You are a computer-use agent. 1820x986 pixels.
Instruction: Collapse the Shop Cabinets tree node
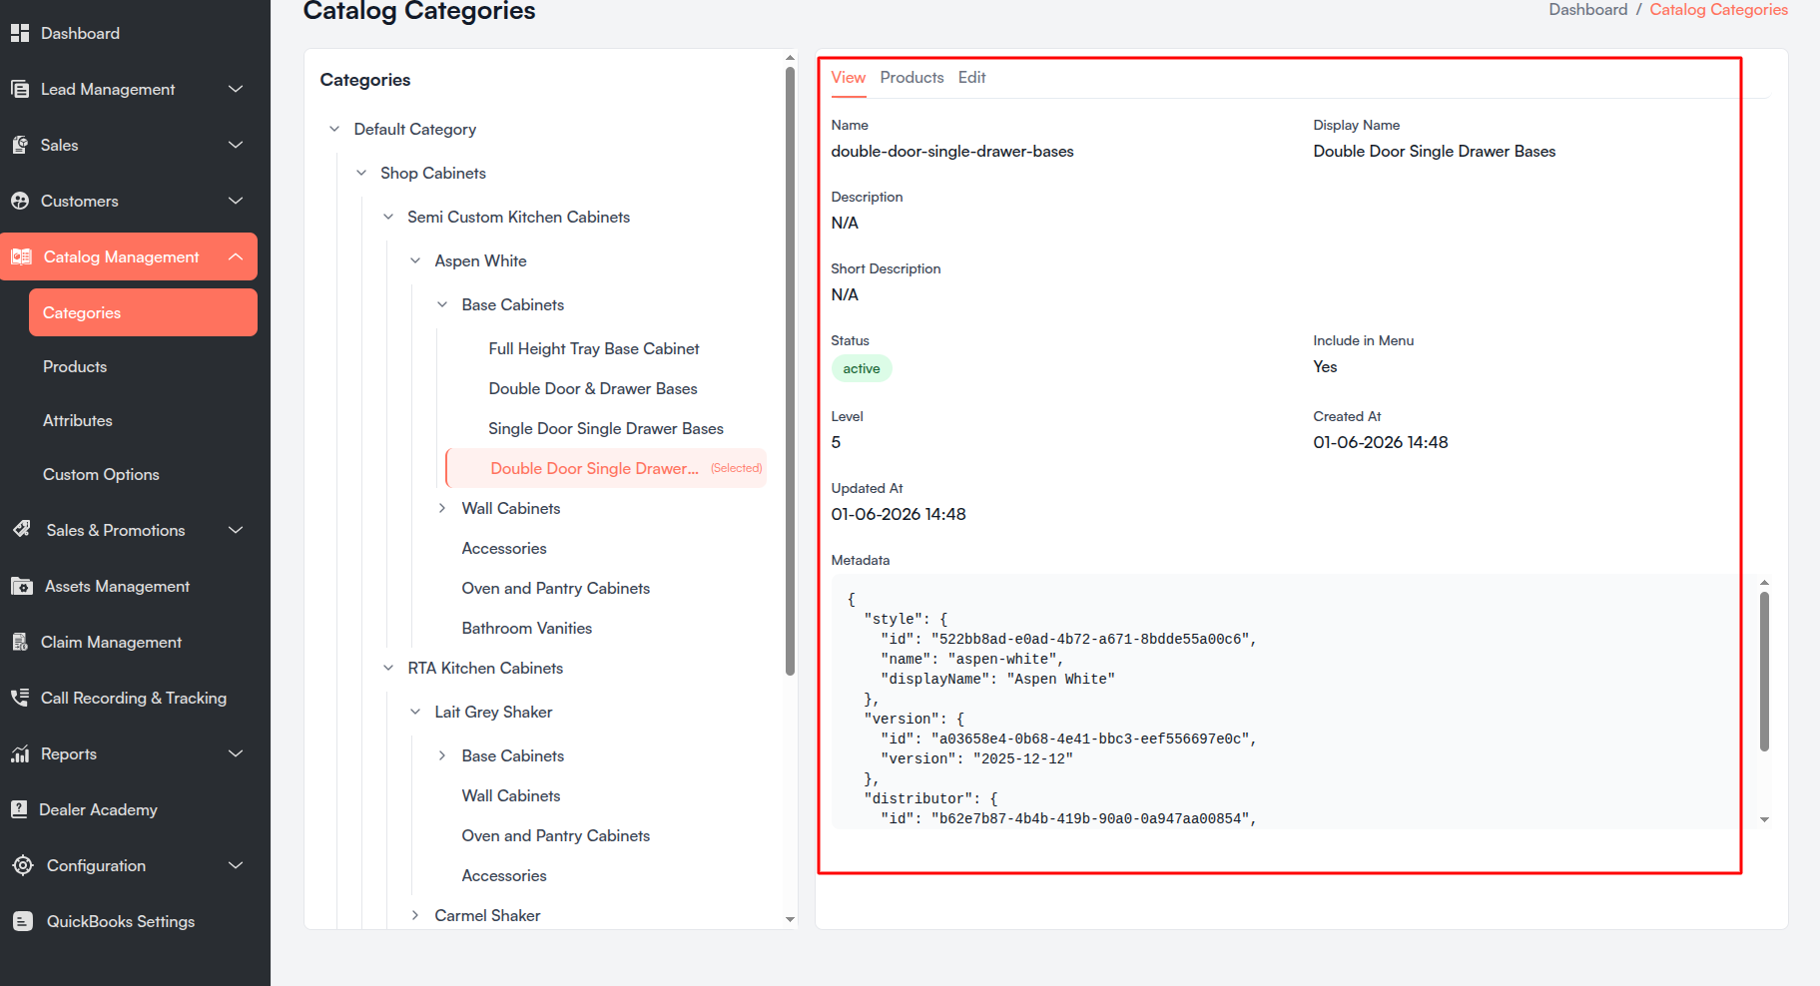(361, 173)
